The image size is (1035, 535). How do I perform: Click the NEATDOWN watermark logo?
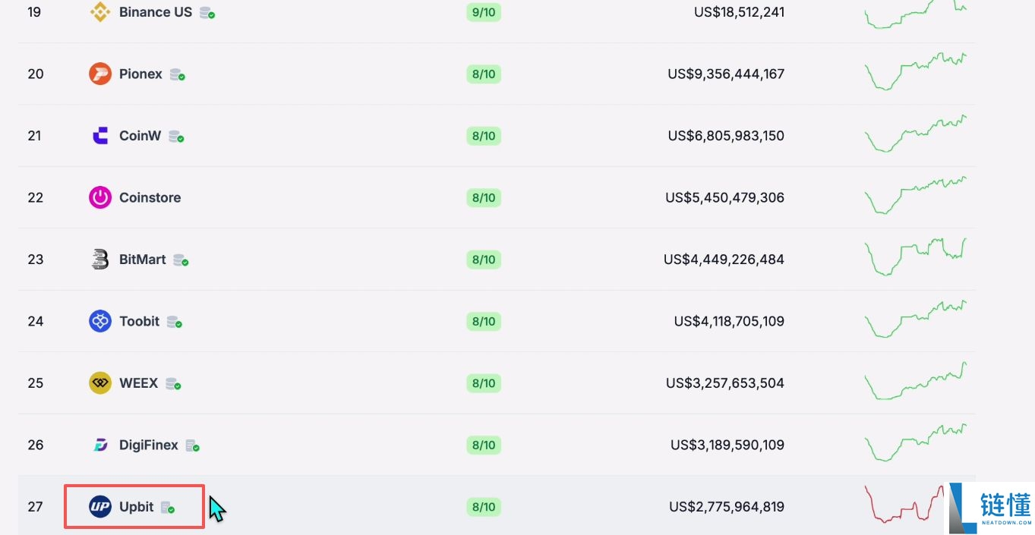[989, 508]
